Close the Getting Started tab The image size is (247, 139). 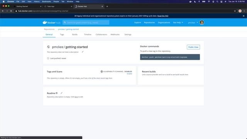[41, 7]
